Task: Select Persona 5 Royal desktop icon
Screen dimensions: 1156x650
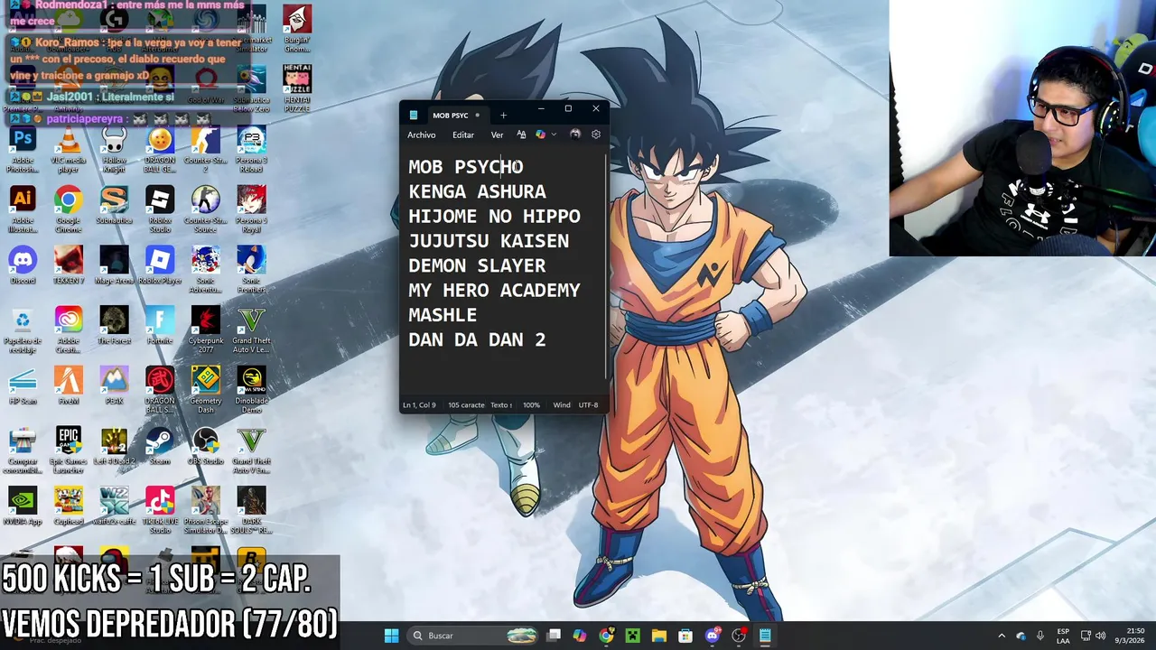Action: [251, 210]
